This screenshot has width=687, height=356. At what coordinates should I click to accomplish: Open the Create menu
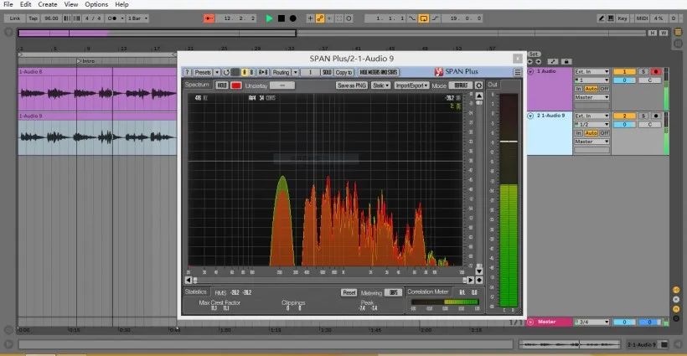pos(48,4)
